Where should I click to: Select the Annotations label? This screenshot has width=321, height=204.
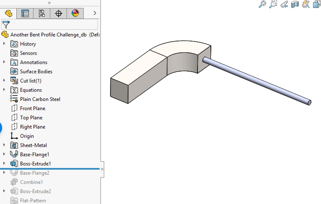pos(34,62)
